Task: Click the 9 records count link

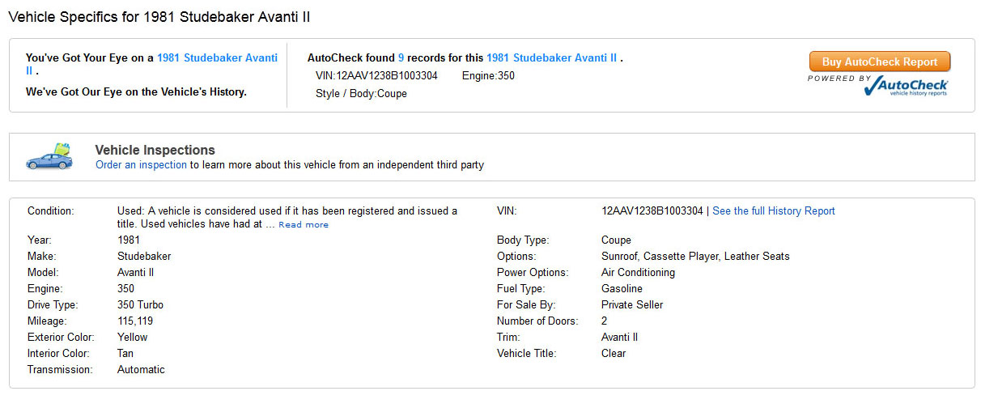Action: 401,58
